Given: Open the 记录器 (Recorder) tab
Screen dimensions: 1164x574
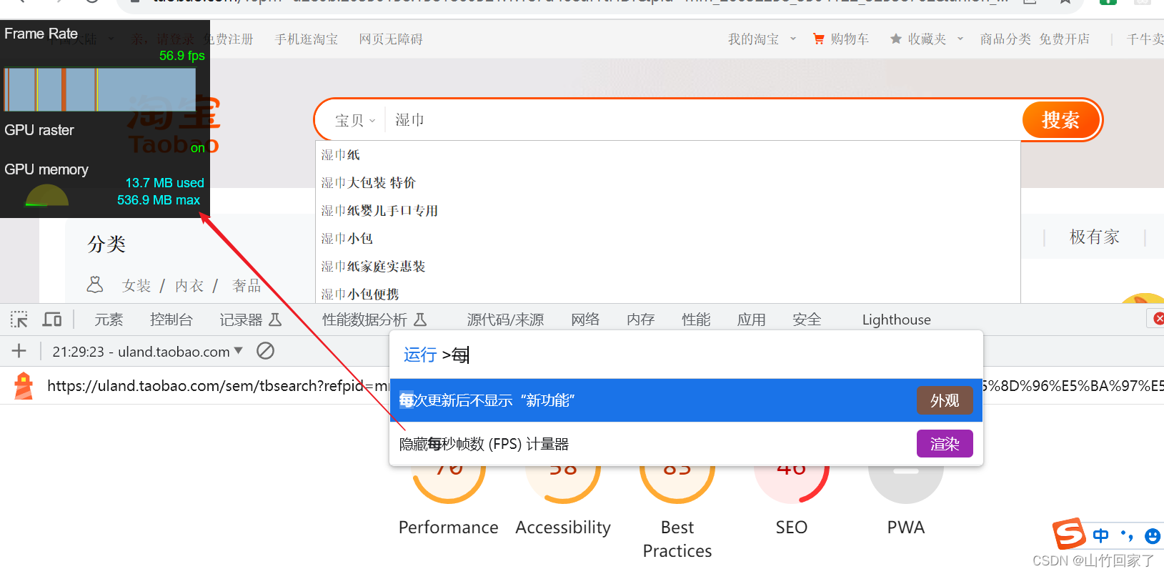Looking at the screenshot, I should (x=250, y=320).
